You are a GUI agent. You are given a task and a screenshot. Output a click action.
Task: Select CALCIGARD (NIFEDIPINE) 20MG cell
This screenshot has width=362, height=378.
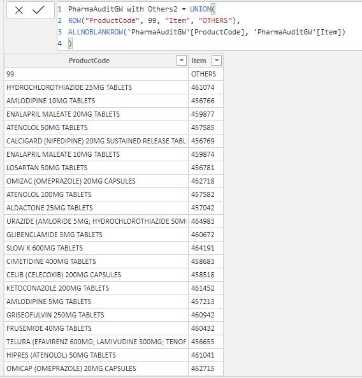point(96,141)
